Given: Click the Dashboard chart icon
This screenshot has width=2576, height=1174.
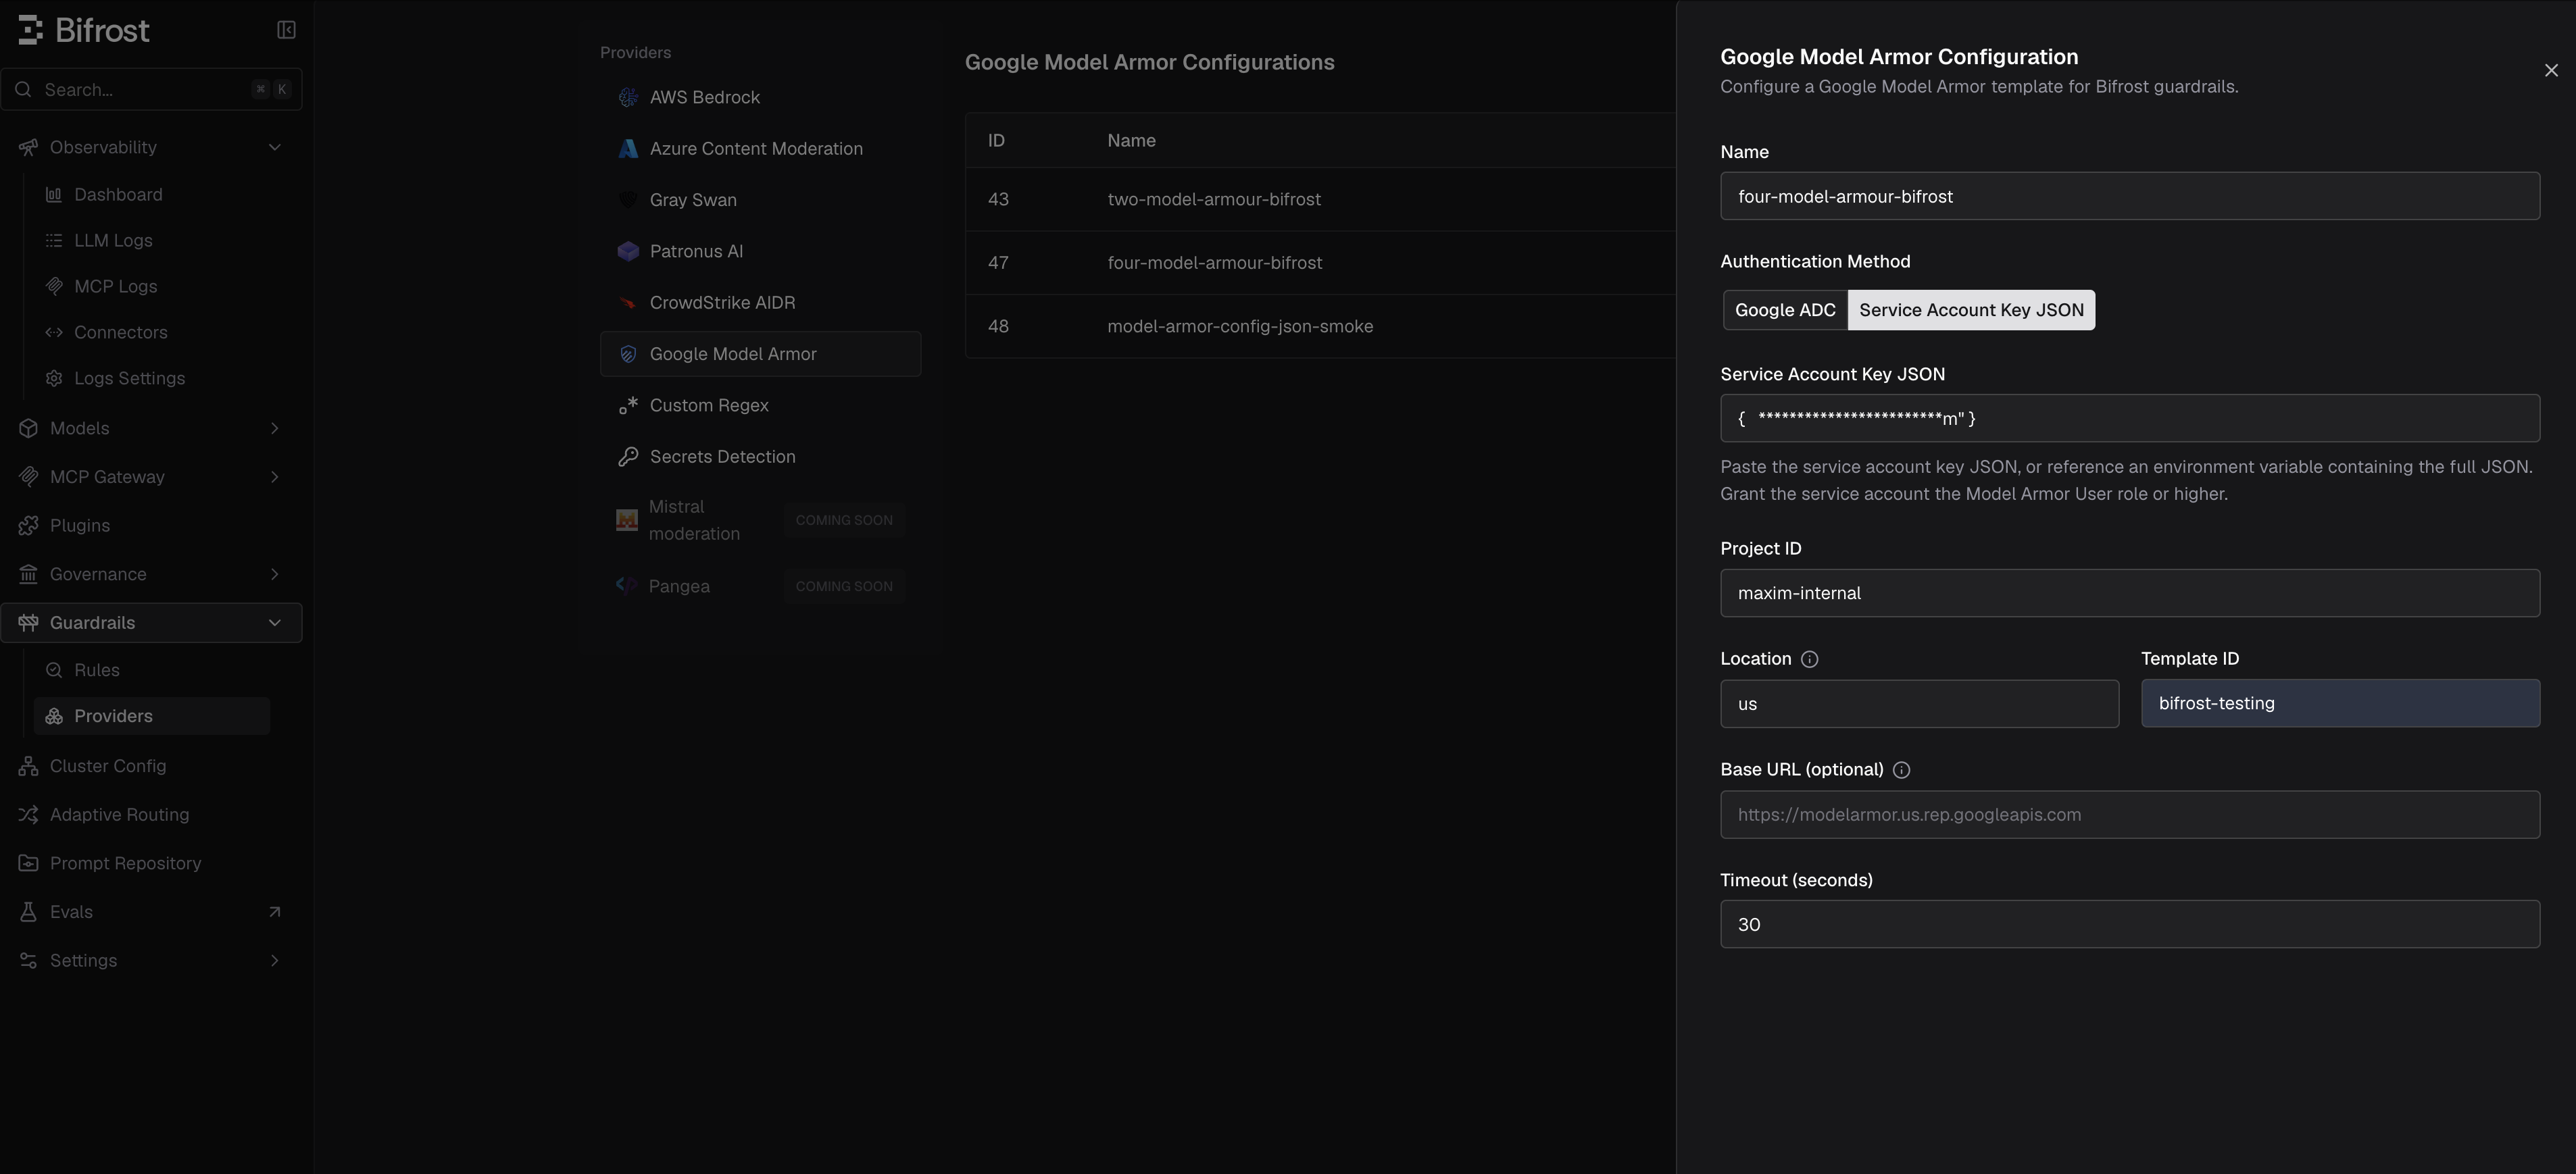Looking at the screenshot, I should (x=54, y=194).
